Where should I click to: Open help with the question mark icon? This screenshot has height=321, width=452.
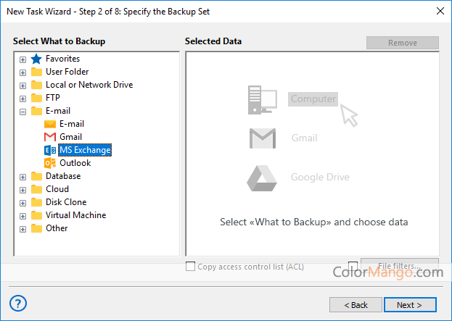[x=19, y=304]
